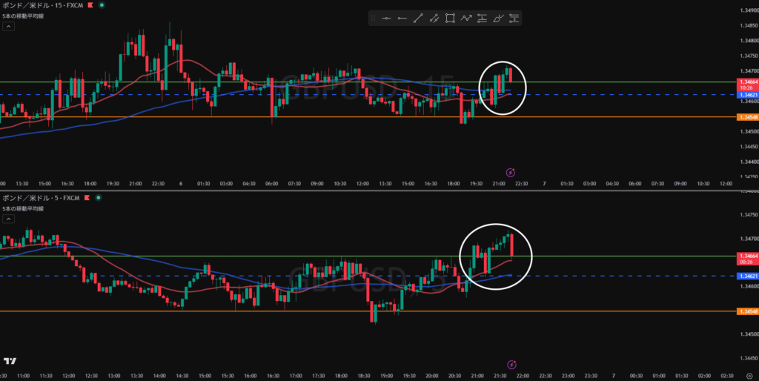Click the orange 1.34548 price label on upper chart
Image resolution: width=759 pixels, height=381 pixels.
[x=746, y=117]
